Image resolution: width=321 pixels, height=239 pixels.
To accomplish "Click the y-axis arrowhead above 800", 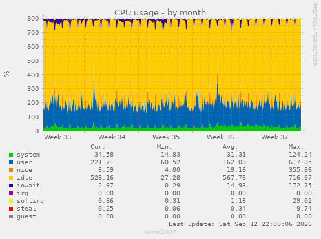I will click(43, 15).
